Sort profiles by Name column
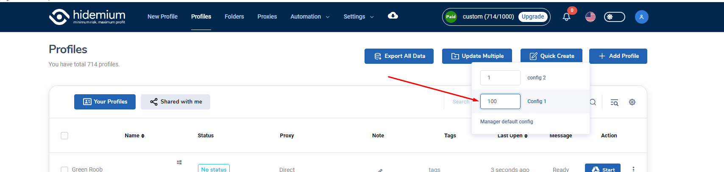Image resolution: width=724 pixels, height=172 pixels. (134, 136)
